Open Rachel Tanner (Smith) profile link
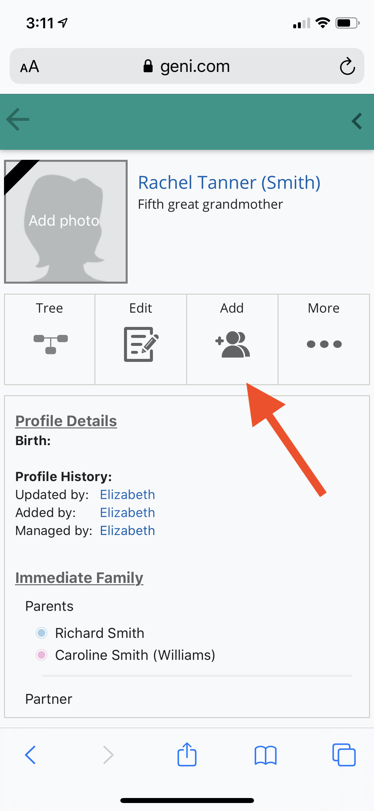Image resolution: width=374 pixels, height=811 pixels. click(229, 182)
